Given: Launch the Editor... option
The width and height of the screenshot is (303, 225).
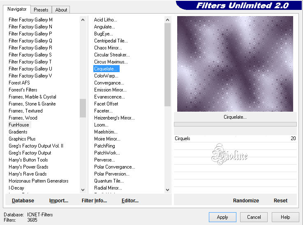Looking at the screenshot, I should pos(130,201).
